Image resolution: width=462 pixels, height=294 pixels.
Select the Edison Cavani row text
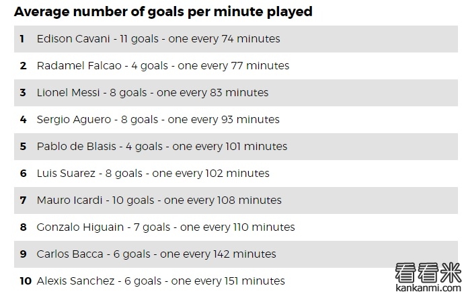pos(158,39)
